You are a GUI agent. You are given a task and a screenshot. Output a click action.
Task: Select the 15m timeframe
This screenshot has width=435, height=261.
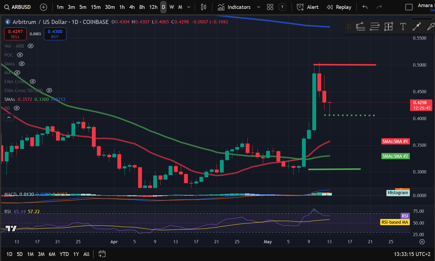pos(96,7)
